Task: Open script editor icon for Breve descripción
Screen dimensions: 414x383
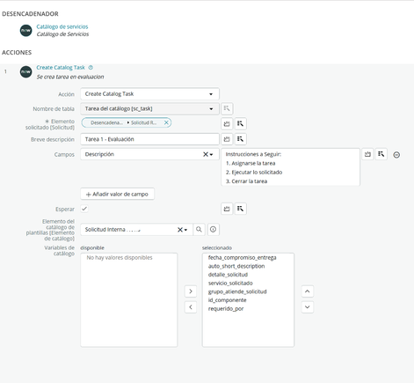Action: coord(227,139)
